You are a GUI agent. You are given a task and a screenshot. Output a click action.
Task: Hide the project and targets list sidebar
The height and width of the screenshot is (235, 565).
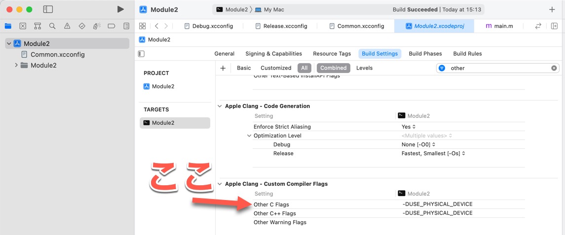coord(141,54)
